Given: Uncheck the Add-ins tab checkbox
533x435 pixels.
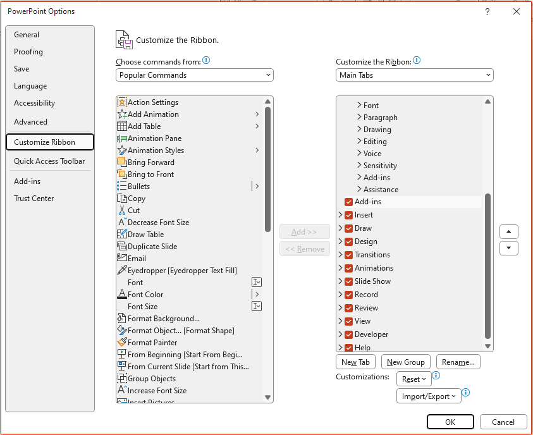Looking at the screenshot, I should (348, 202).
